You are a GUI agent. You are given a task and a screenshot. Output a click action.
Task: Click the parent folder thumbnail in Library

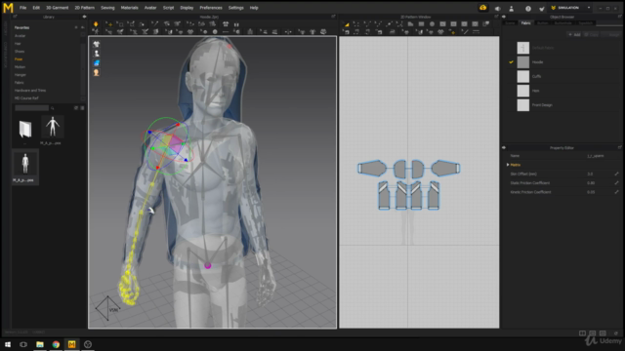(25, 130)
